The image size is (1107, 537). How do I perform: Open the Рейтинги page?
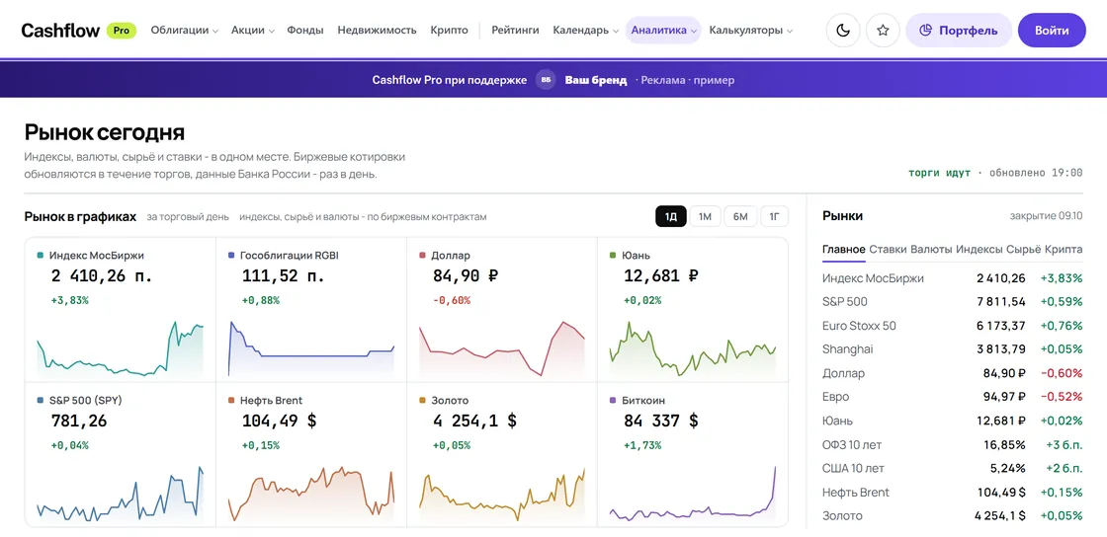(x=515, y=31)
